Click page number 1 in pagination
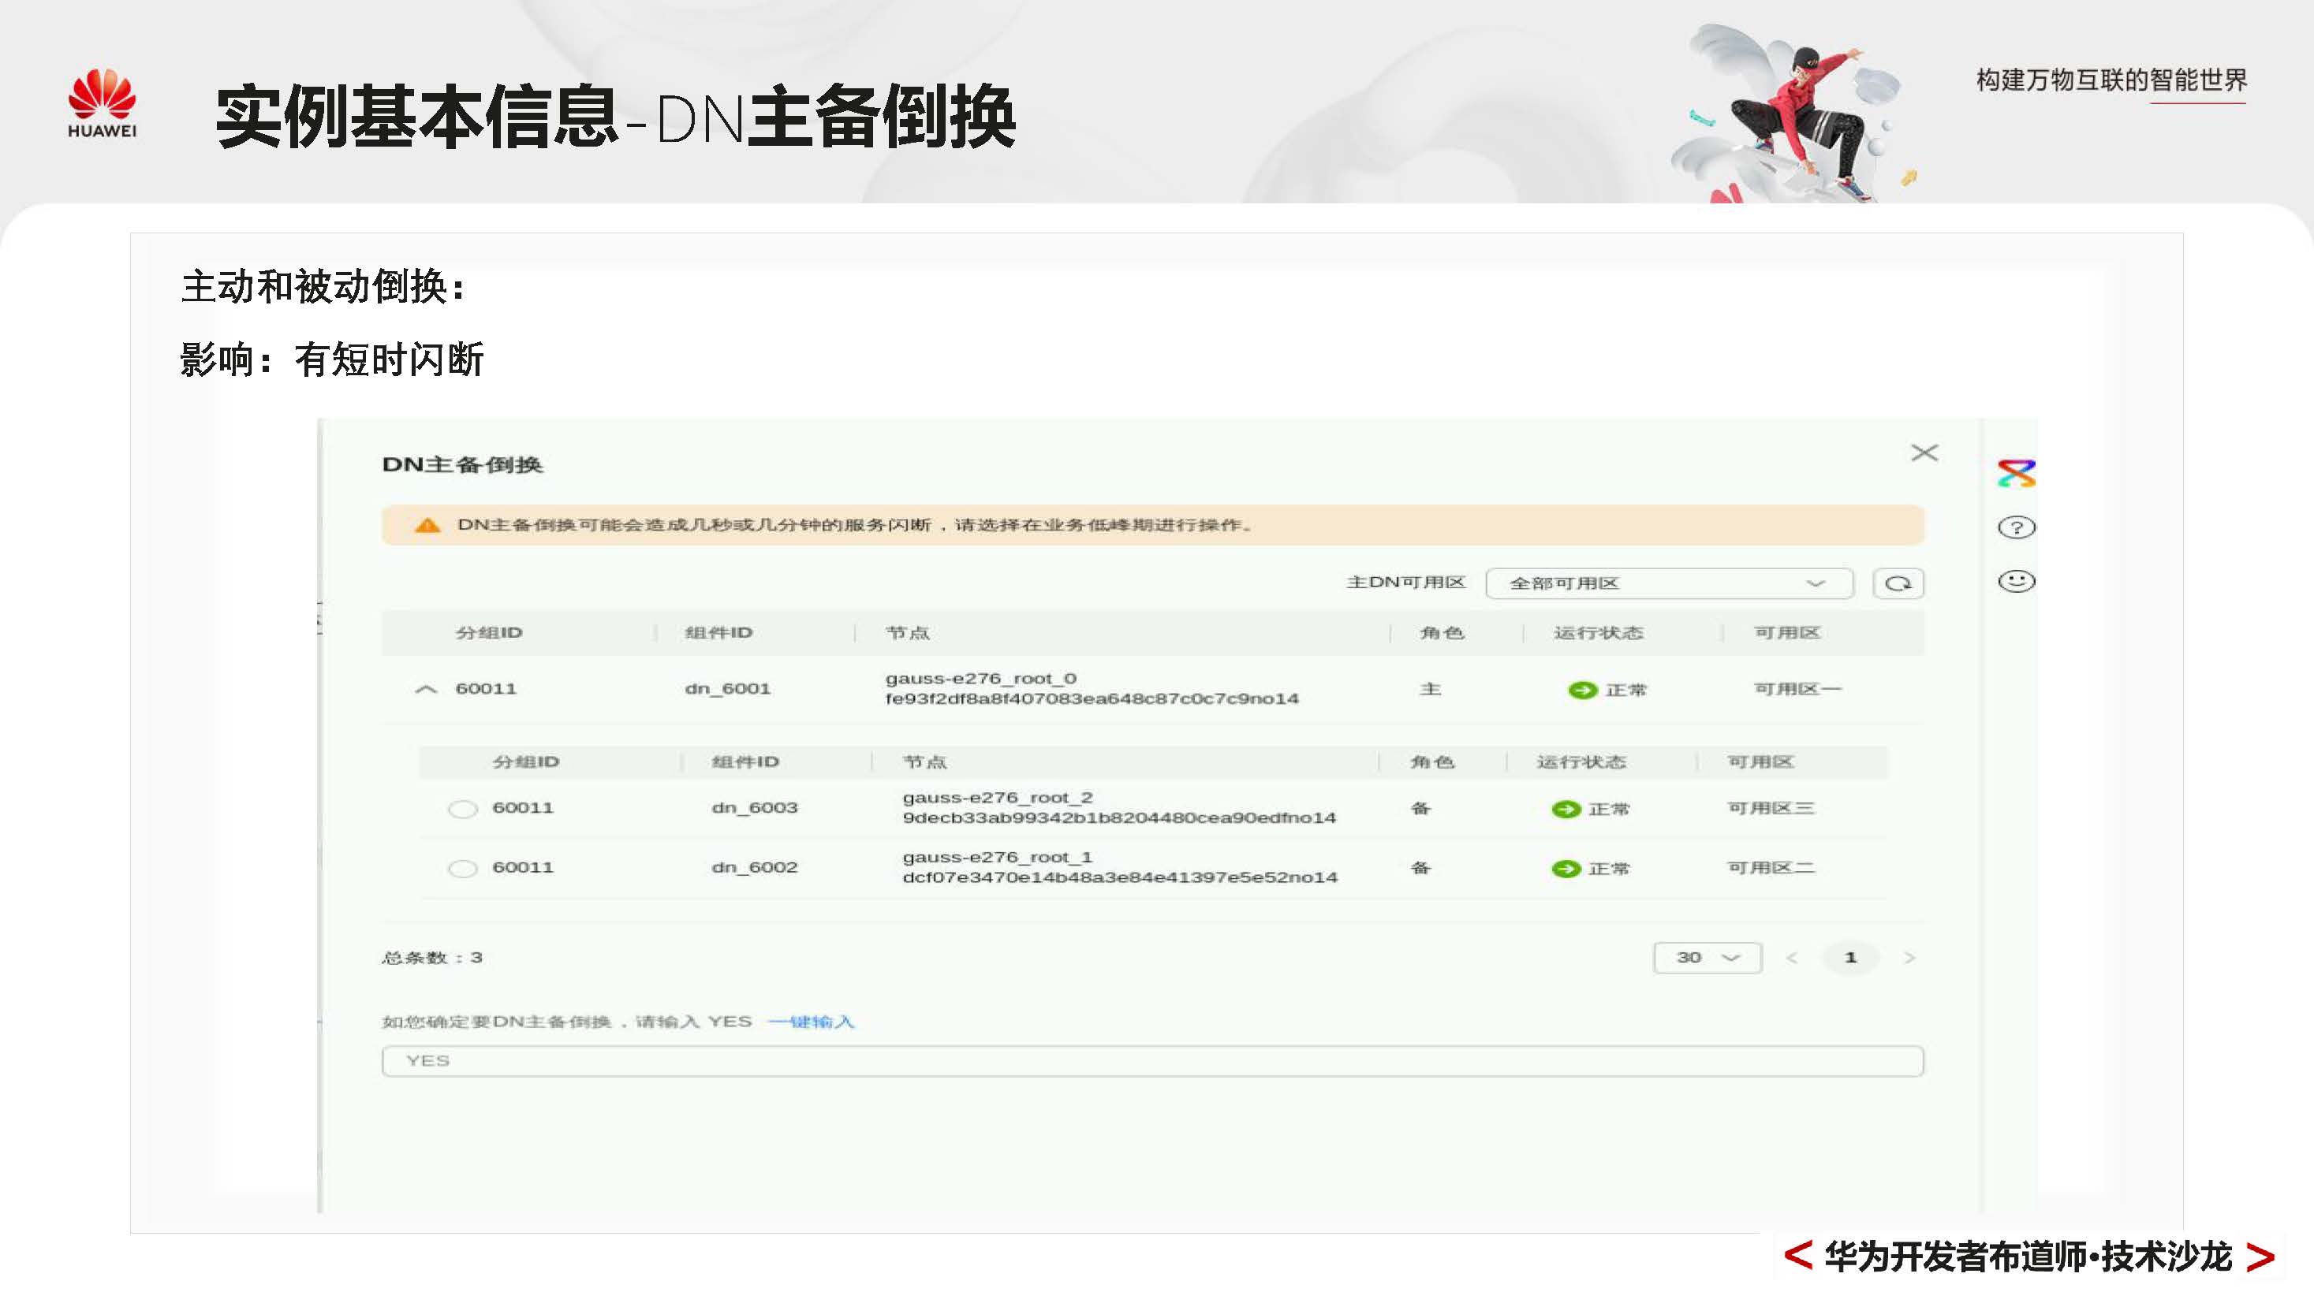This screenshot has width=2314, height=1307. pos(1850,958)
